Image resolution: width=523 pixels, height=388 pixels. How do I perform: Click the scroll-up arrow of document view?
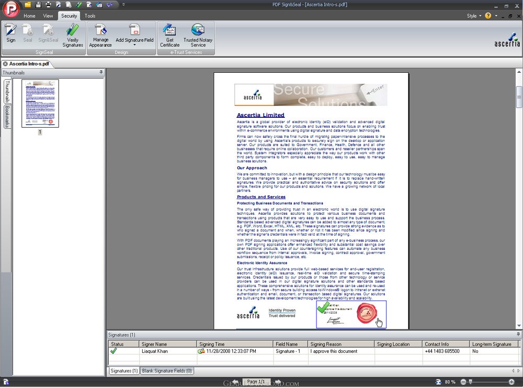pyautogui.click(x=519, y=72)
